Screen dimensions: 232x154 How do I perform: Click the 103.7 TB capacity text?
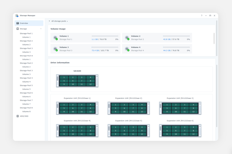[105, 50]
